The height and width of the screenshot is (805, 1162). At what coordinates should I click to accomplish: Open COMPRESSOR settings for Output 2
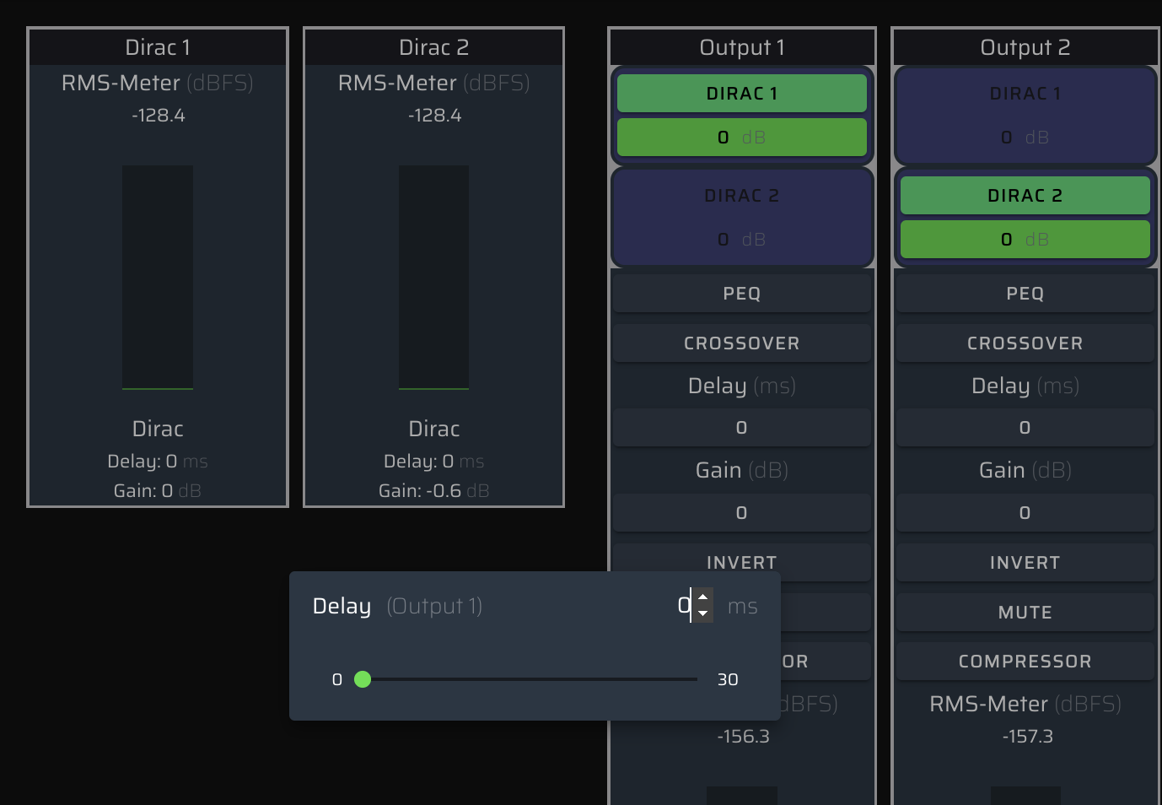[1025, 661]
